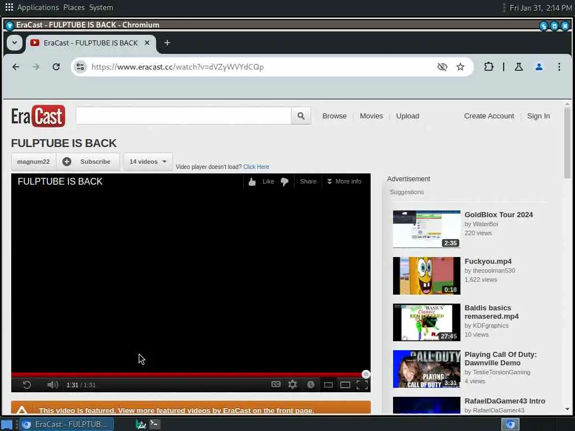Click the crossed-eye tracking protection icon
The width and height of the screenshot is (575, 431).
[442, 67]
